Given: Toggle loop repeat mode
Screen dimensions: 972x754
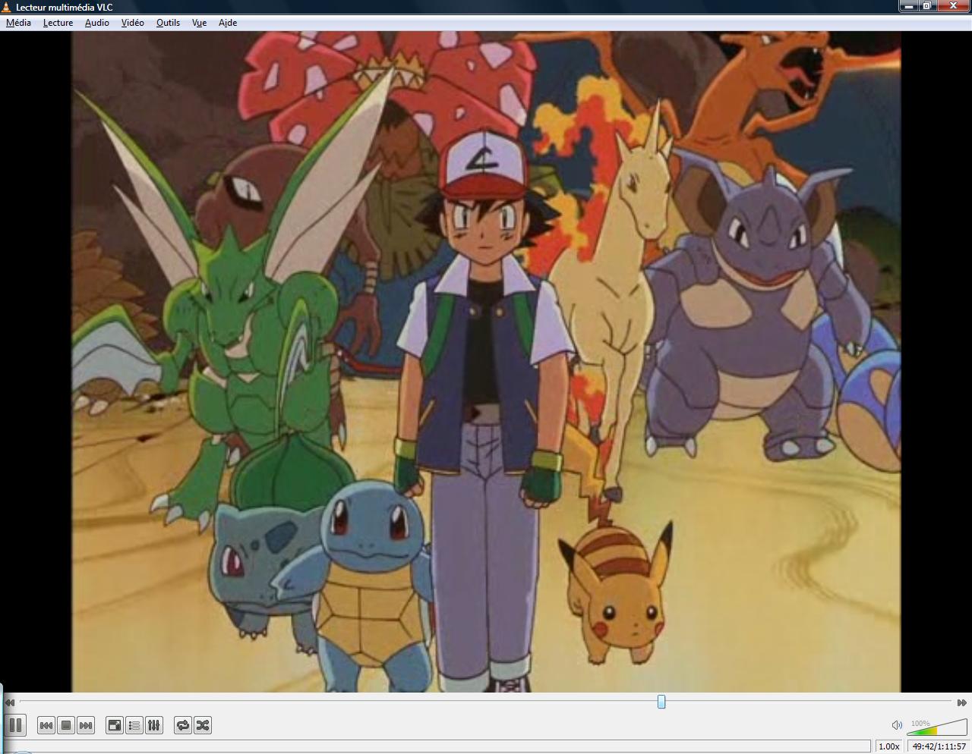Looking at the screenshot, I should pyautogui.click(x=183, y=725).
